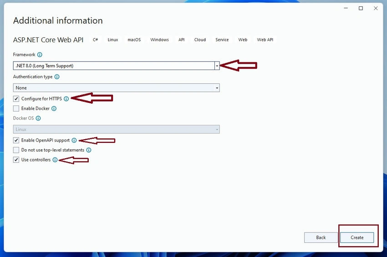The height and width of the screenshot is (257, 387).
Task: Toggle the Use controllers checkbox
Action: (x=16, y=160)
